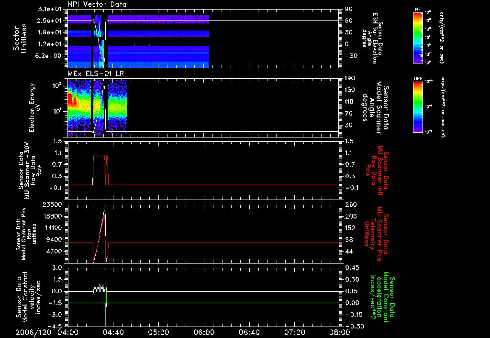490x338 pixels.
Task: Click the "150" scanner angle tick value
Action: (x=350, y=90)
